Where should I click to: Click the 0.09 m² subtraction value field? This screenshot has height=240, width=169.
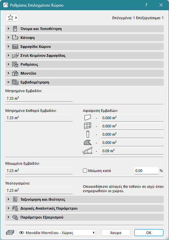132,151
